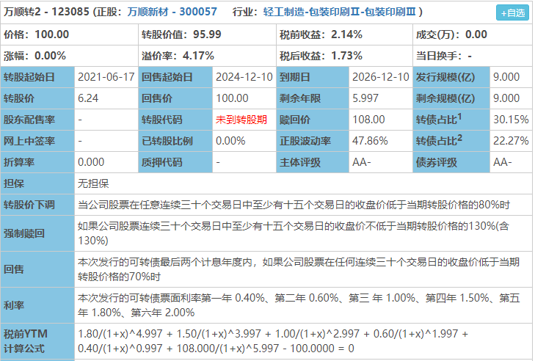This screenshot has height=361, width=535.
Task: Click the 债券评级 header cell
Action: click(451, 162)
